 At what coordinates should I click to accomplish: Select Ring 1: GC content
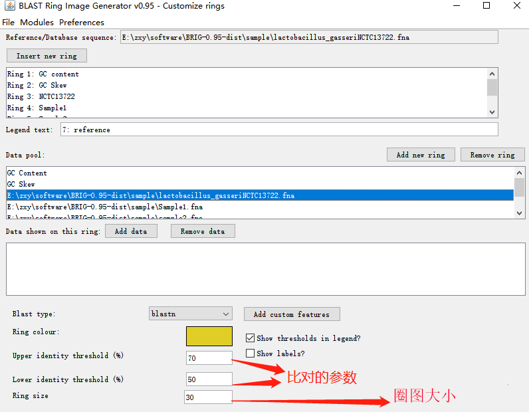(43, 74)
